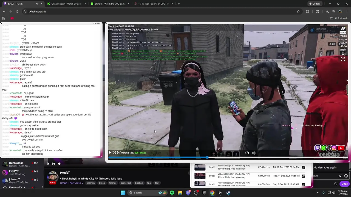Click the English stream tag
Screen dimensions: 351x197
click(x=139, y=183)
